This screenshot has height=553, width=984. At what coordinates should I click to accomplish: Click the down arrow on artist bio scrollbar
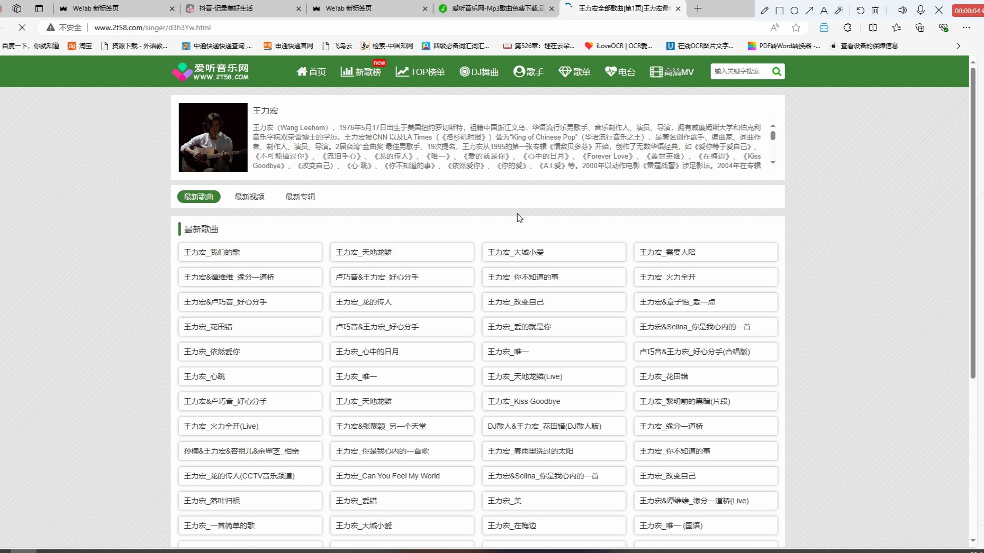coord(773,163)
